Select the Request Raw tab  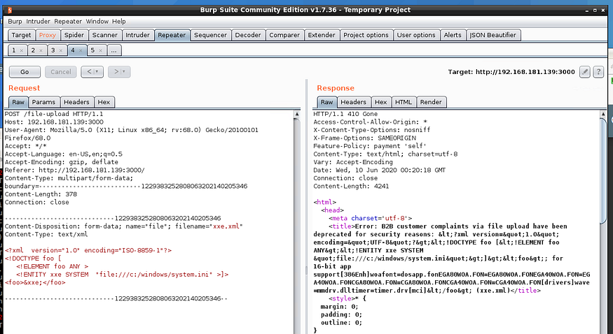click(x=18, y=102)
